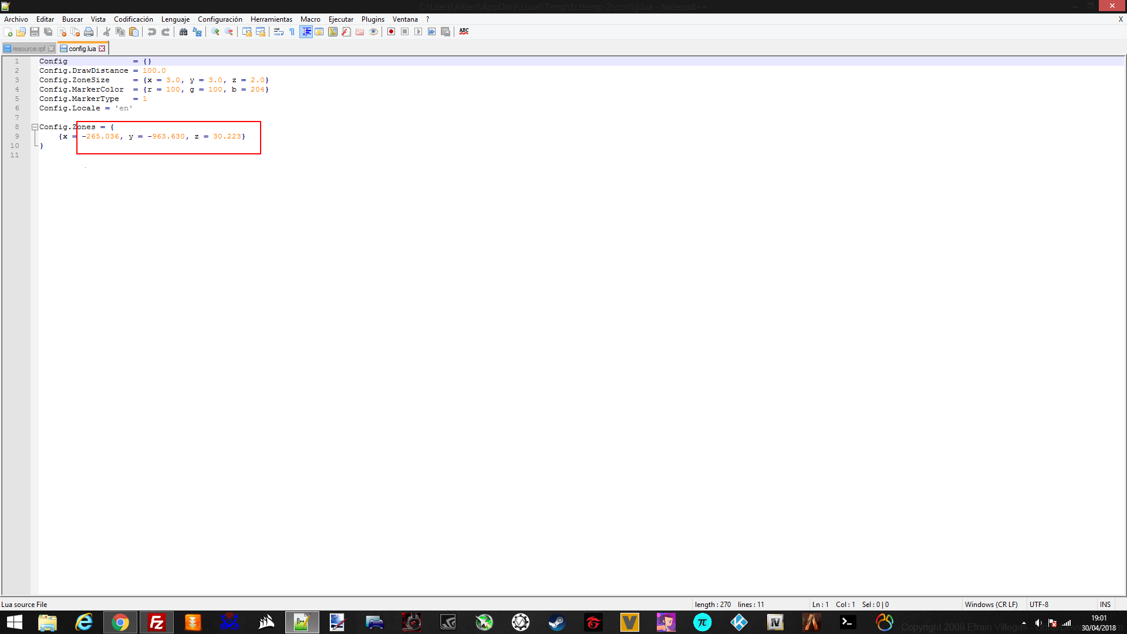
Task: Collapse the Config.Zones fold marker
Action: point(35,127)
